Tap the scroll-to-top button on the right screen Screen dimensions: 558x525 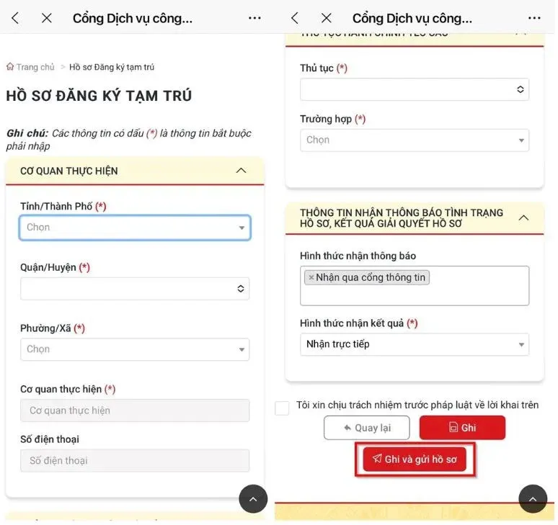[533, 498]
